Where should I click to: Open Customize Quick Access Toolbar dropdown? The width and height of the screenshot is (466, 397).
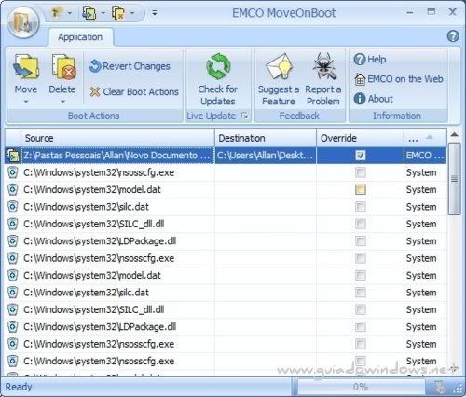(x=154, y=13)
